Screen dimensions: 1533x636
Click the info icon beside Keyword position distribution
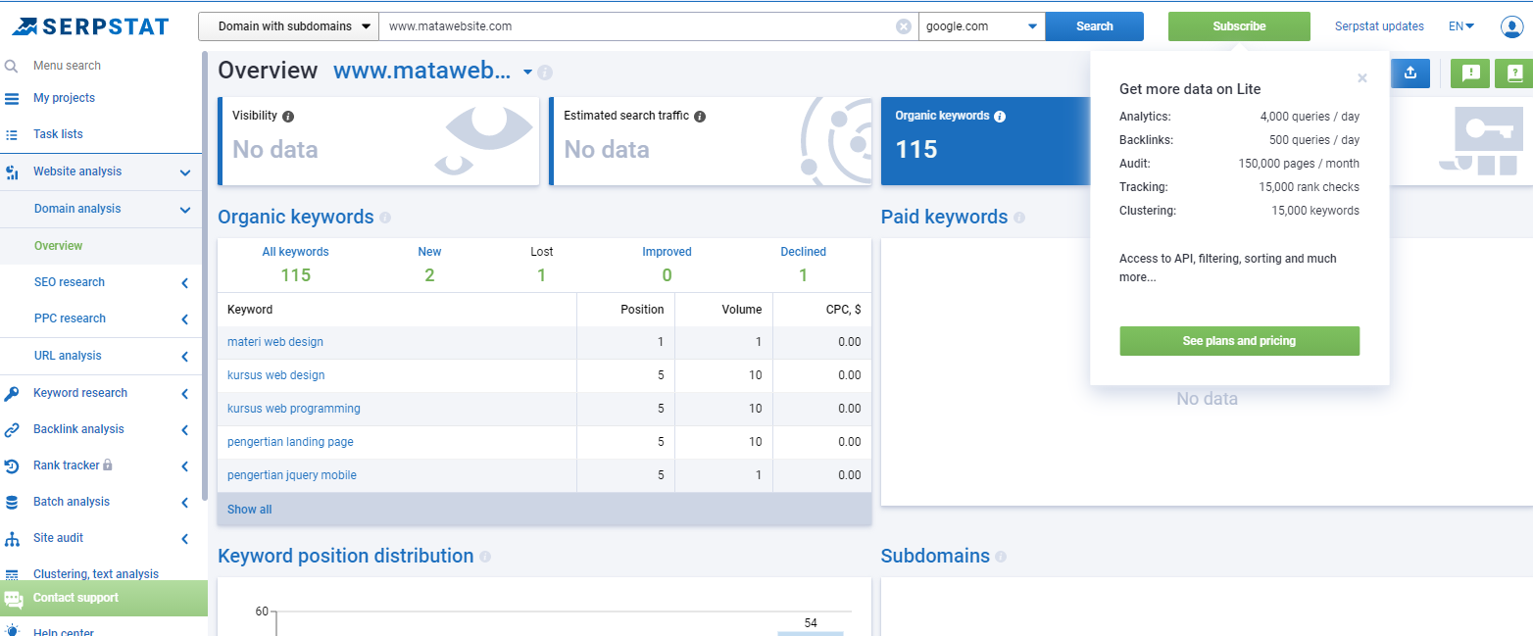tap(485, 557)
